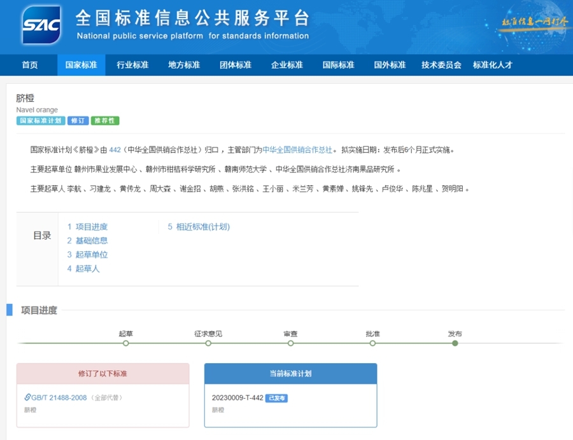The image size is (573, 440).
Task: Jump to 3 起草单位 in contents
Action: coord(87,254)
